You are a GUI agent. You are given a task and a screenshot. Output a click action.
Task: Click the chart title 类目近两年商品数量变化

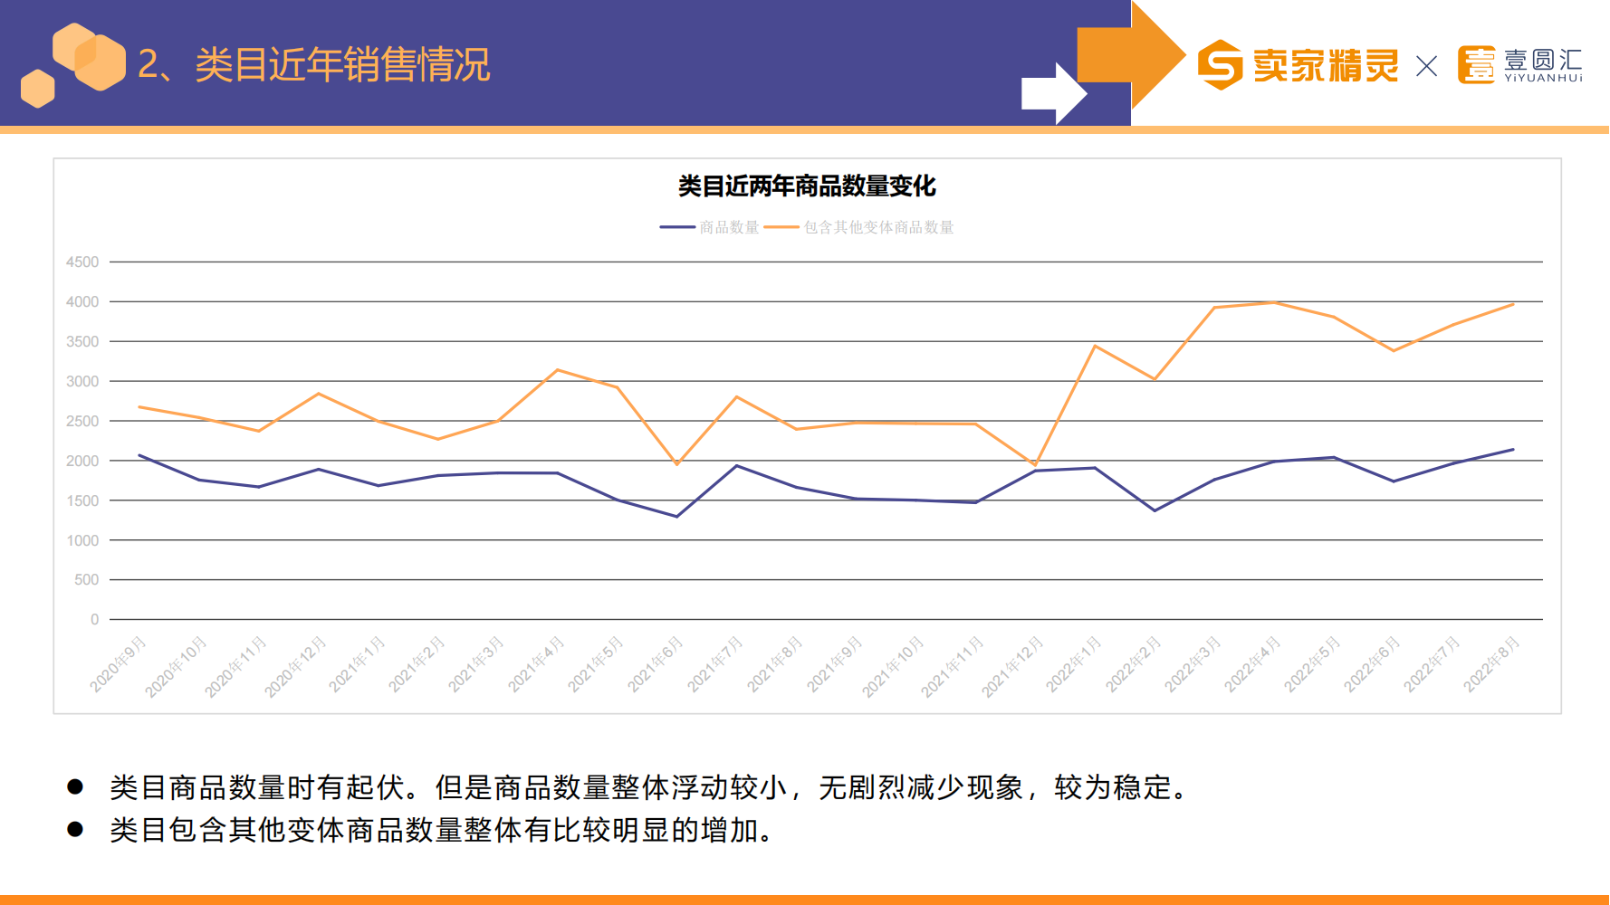[807, 186]
